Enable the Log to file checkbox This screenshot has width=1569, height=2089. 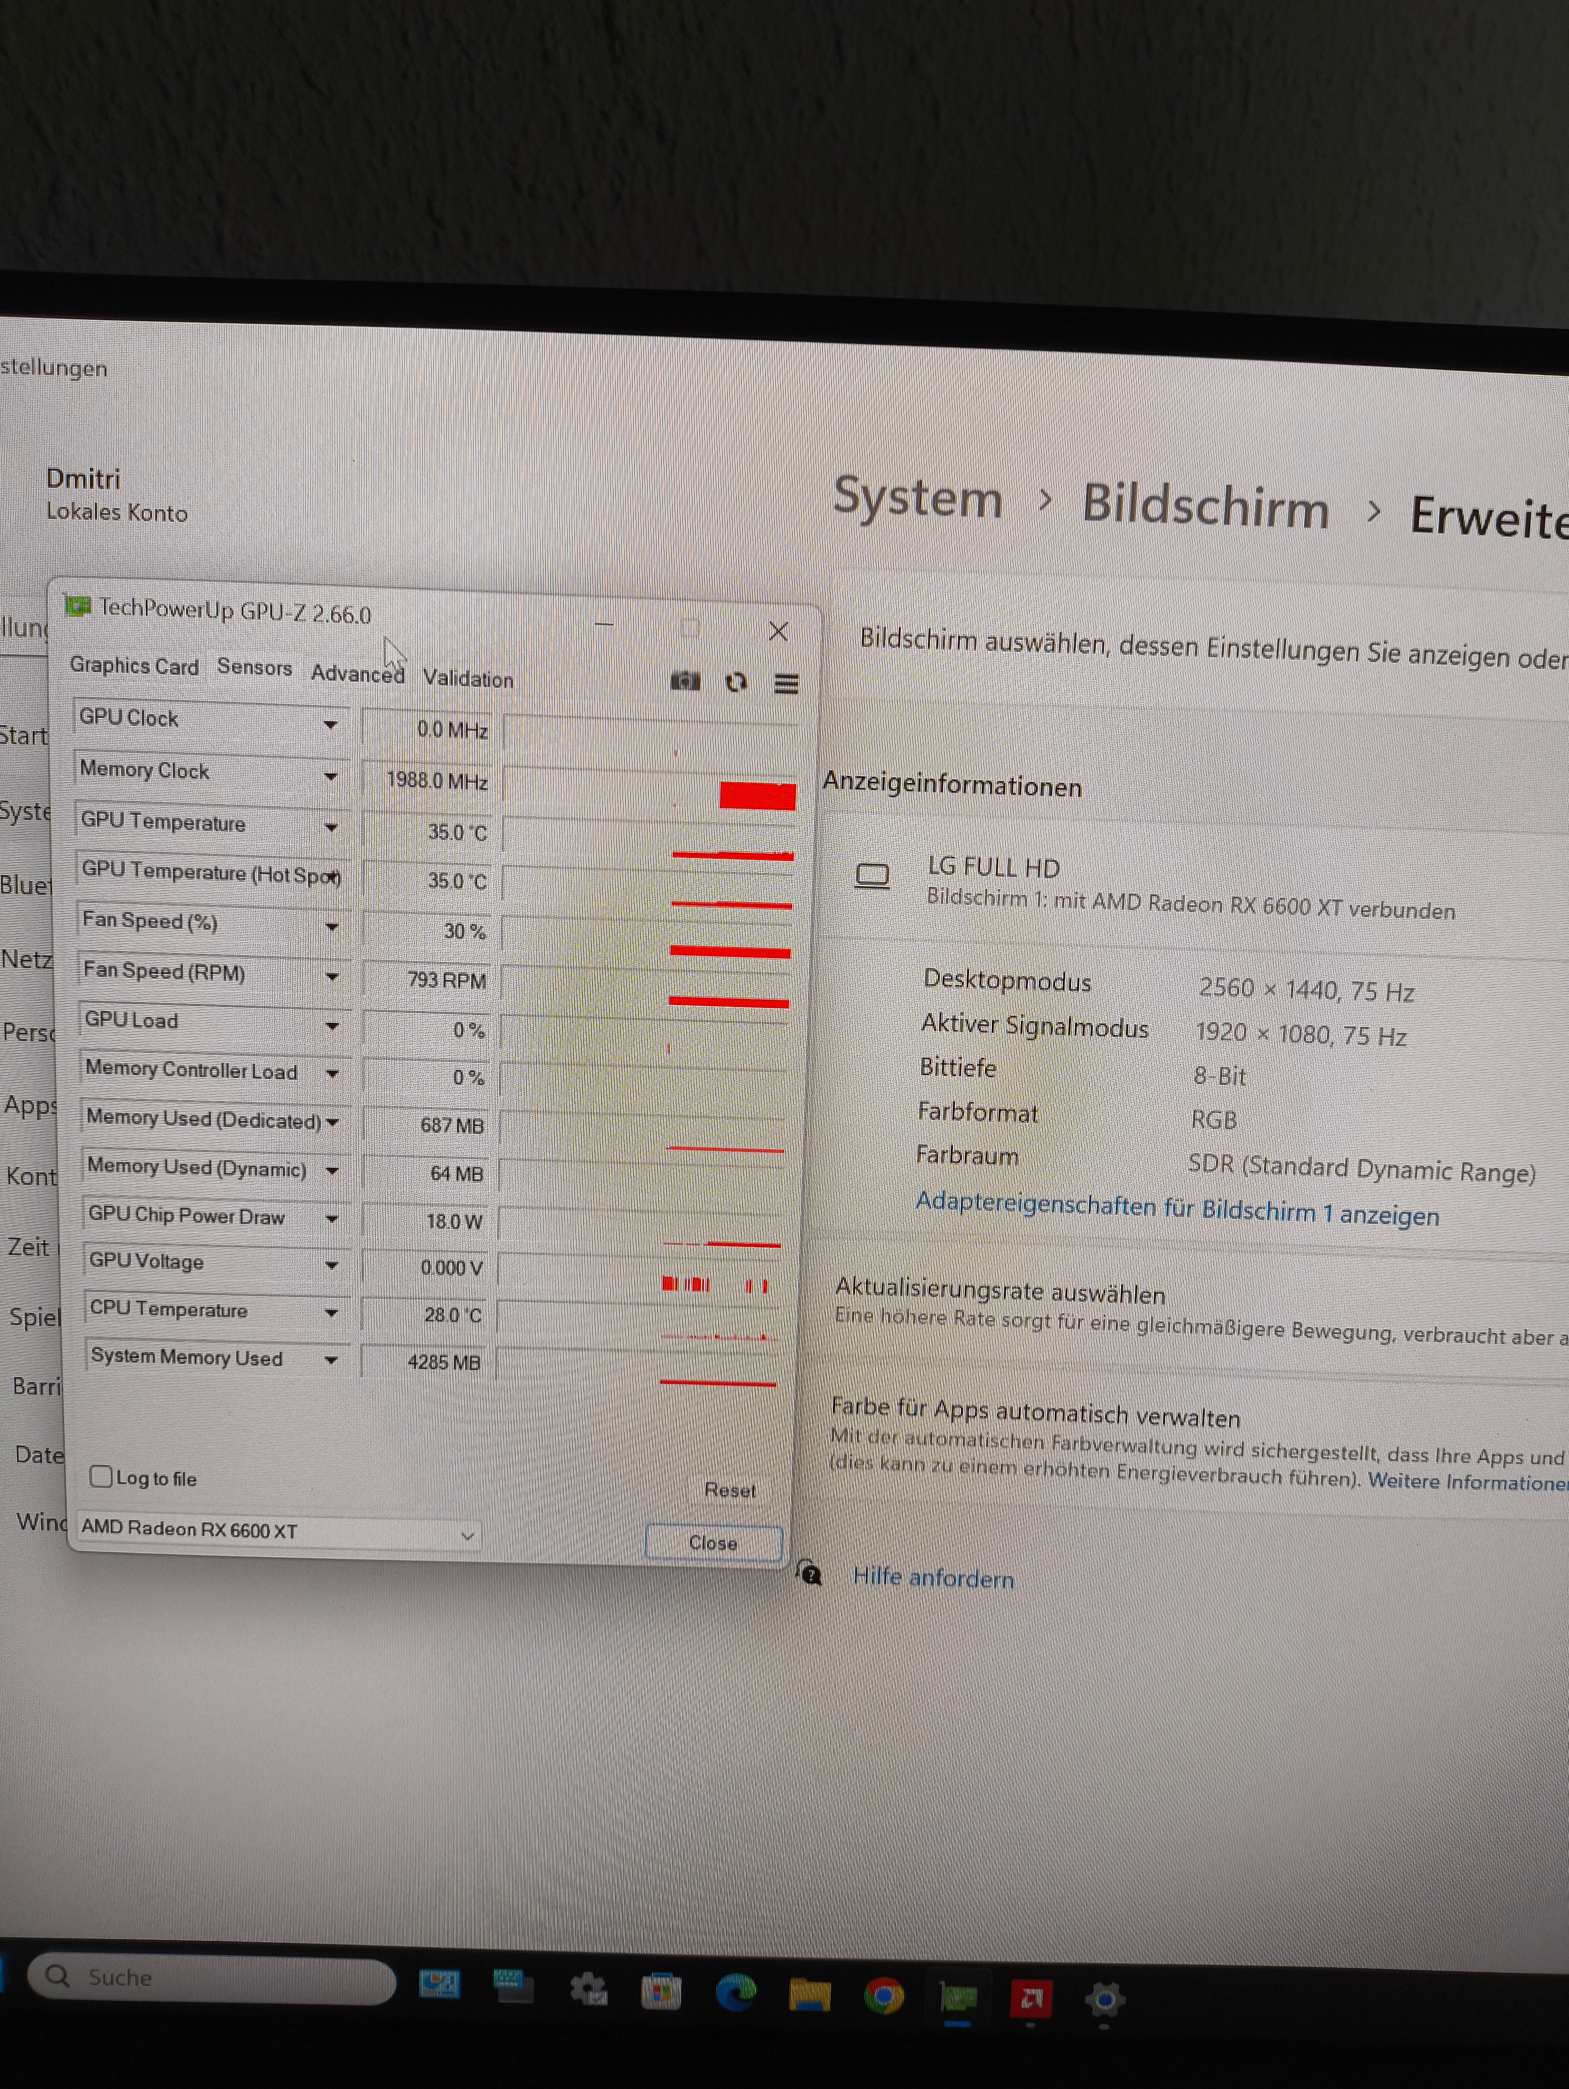coord(101,1476)
